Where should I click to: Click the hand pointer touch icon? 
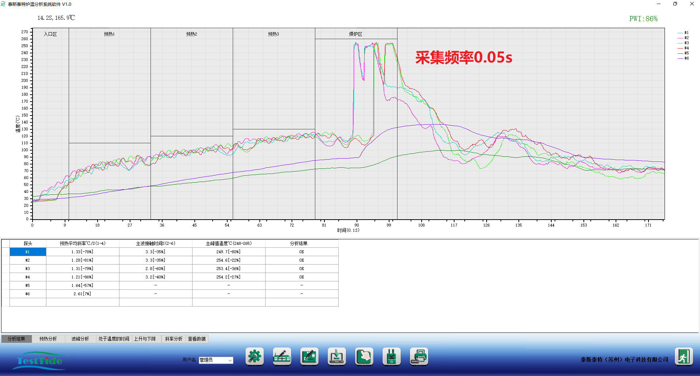click(364, 356)
